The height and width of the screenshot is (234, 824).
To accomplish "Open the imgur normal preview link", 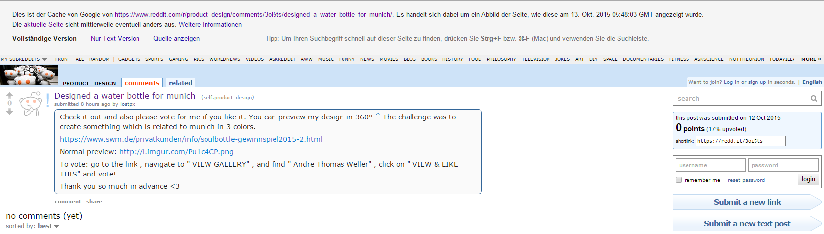I will 176,152.
